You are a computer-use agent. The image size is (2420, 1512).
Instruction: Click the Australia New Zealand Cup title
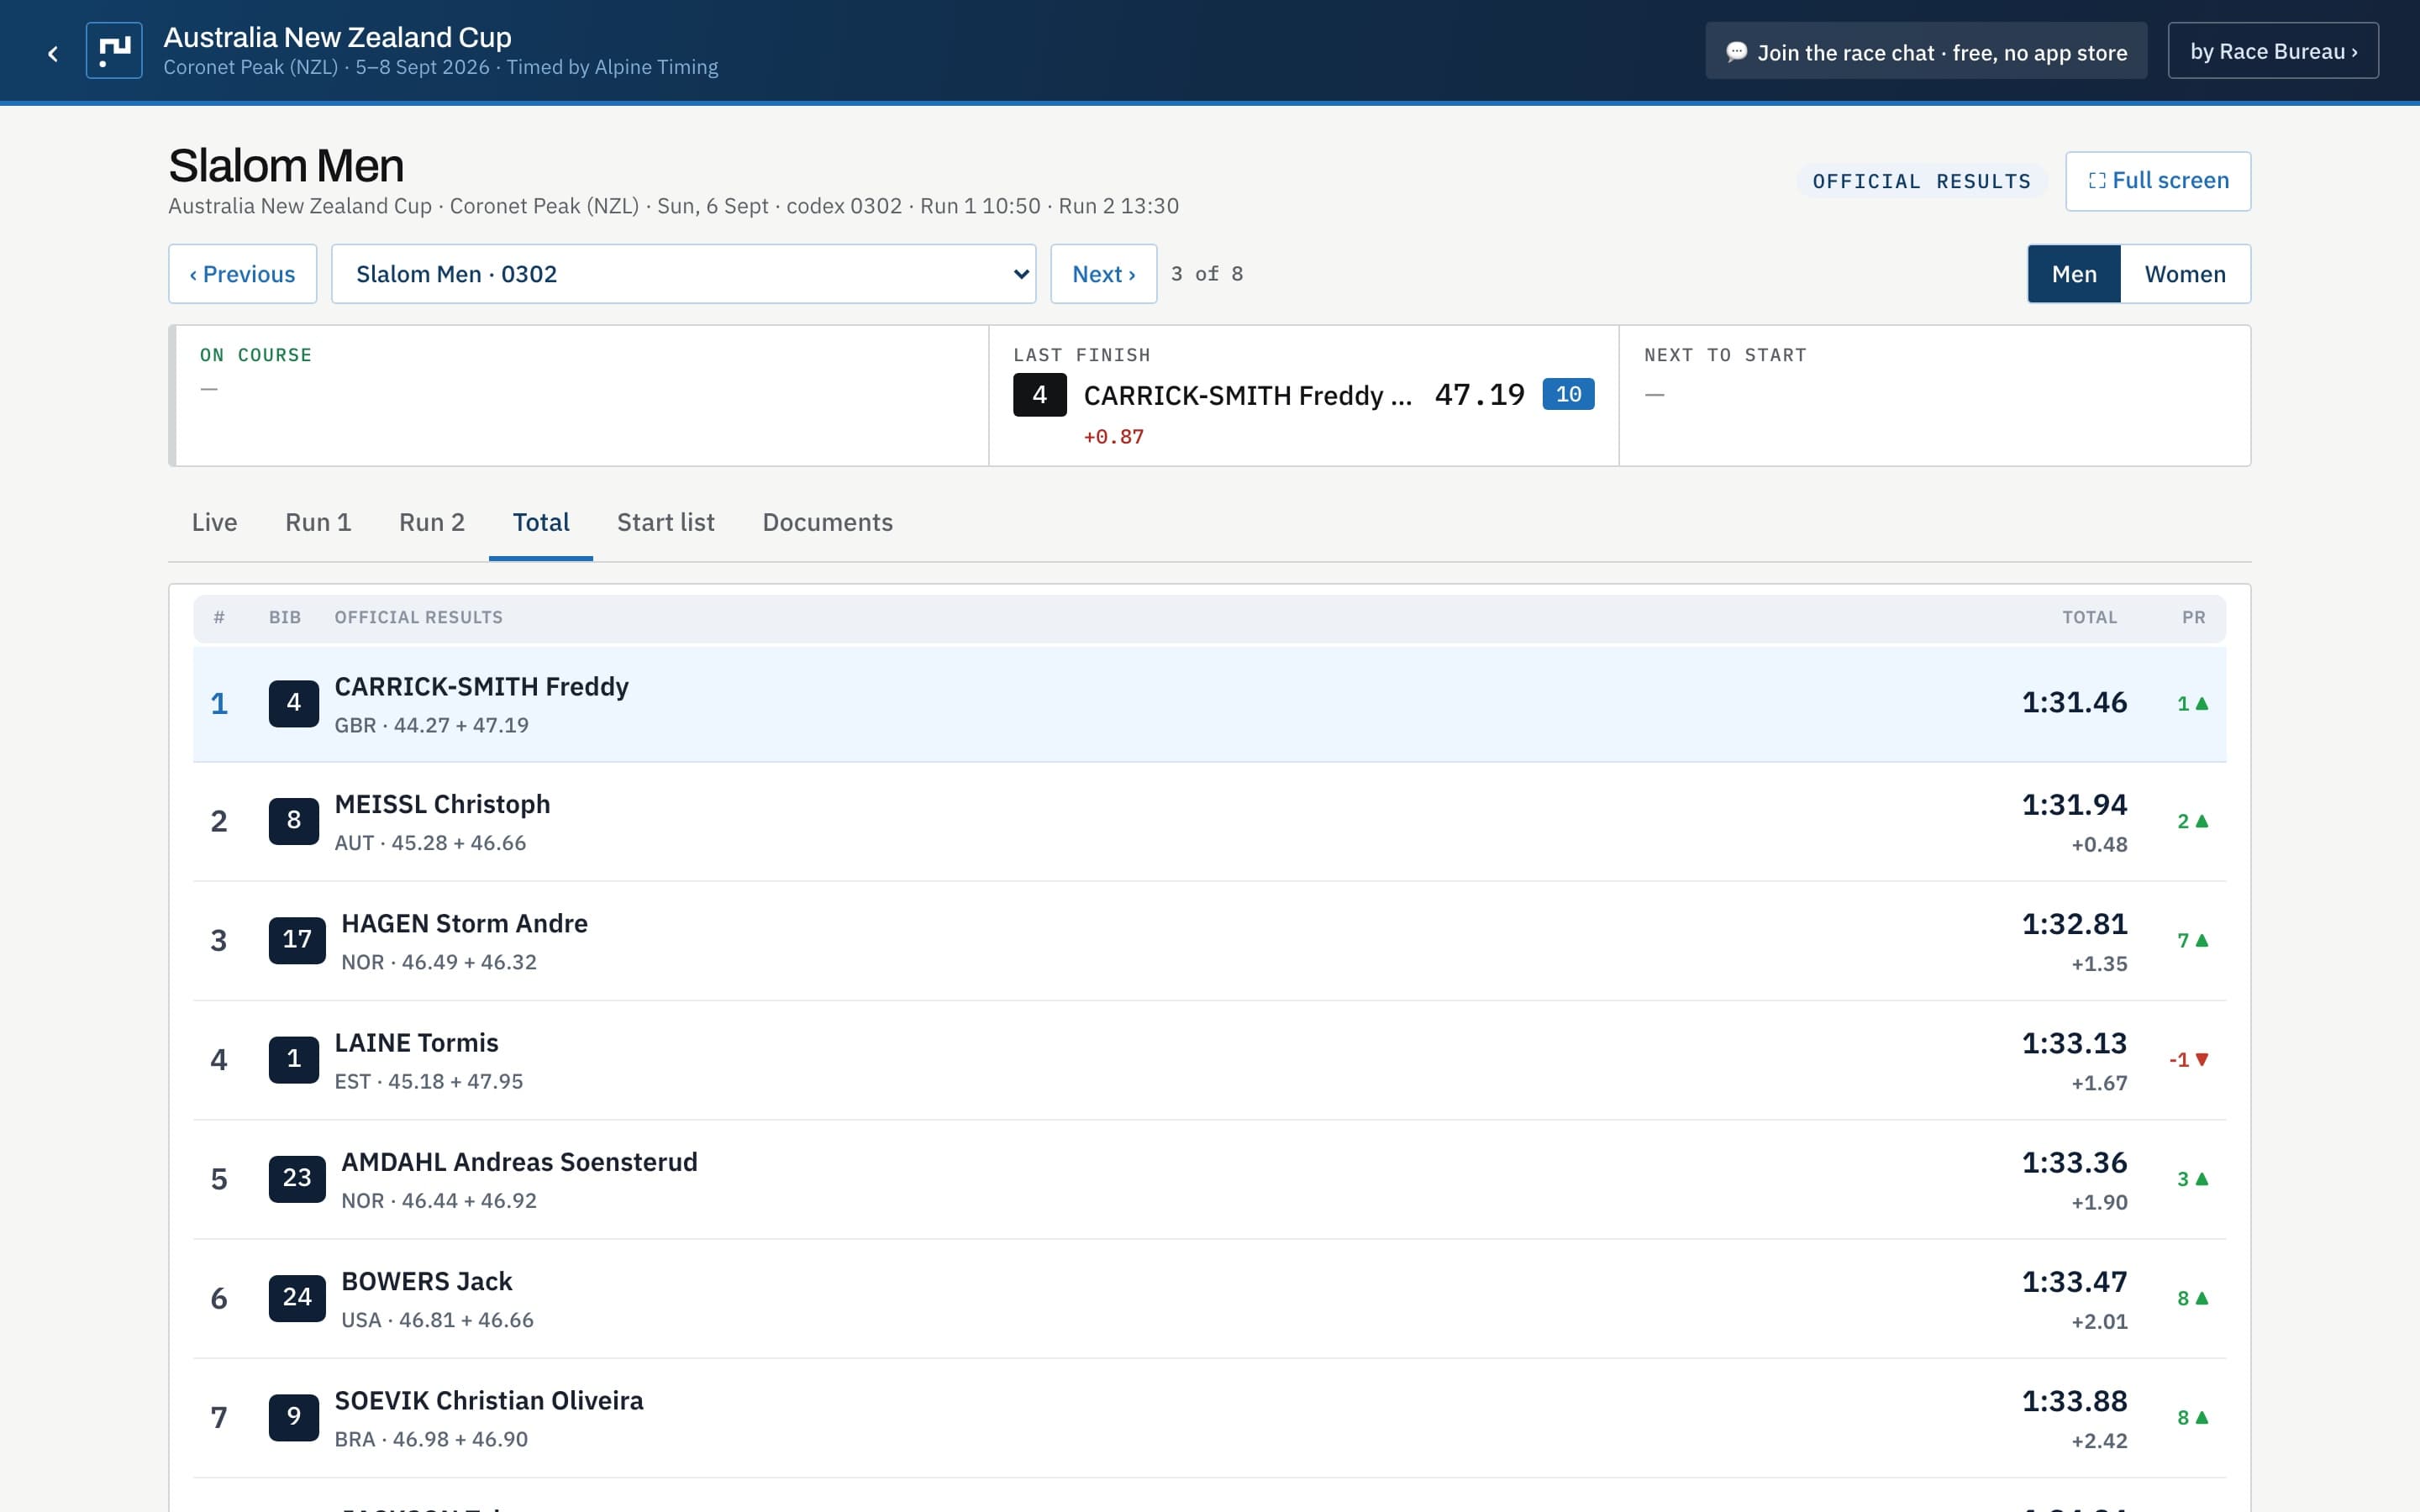pos(337,37)
